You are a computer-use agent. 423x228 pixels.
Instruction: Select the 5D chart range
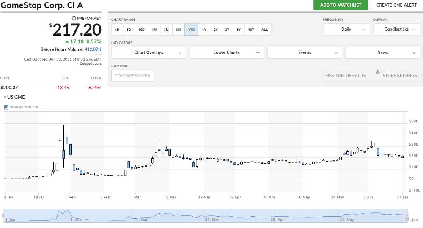click(x=129, y=30)
